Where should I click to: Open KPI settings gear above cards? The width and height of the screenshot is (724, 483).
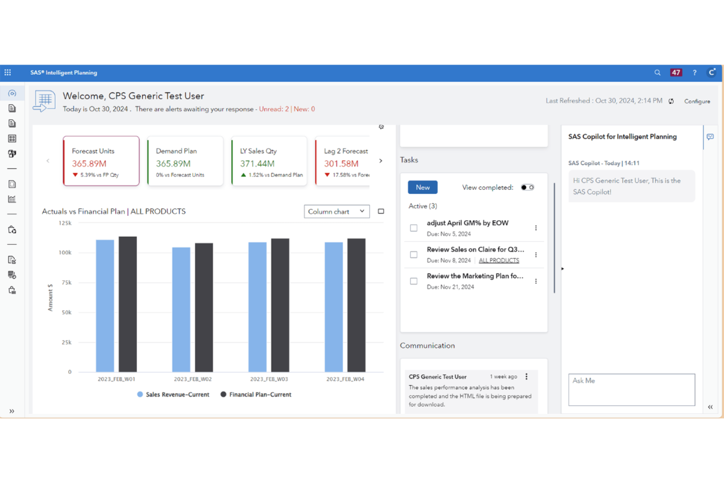[382, 127]
